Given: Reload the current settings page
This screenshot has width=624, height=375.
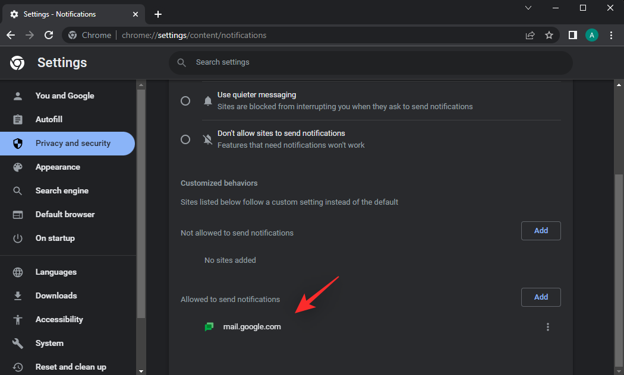Looking at the screenshot, I should point(49,35).
